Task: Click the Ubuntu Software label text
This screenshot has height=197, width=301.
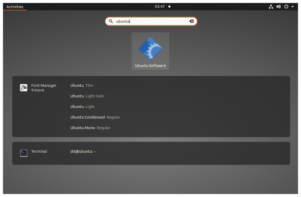Action: tap(150, 66)
